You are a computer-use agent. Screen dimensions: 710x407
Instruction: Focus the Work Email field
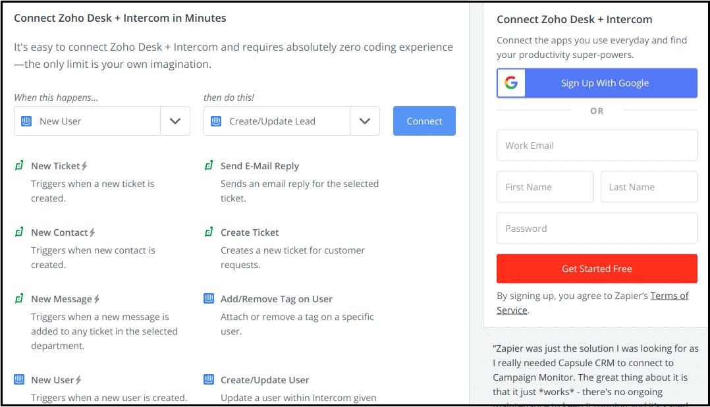pos(597,146)
